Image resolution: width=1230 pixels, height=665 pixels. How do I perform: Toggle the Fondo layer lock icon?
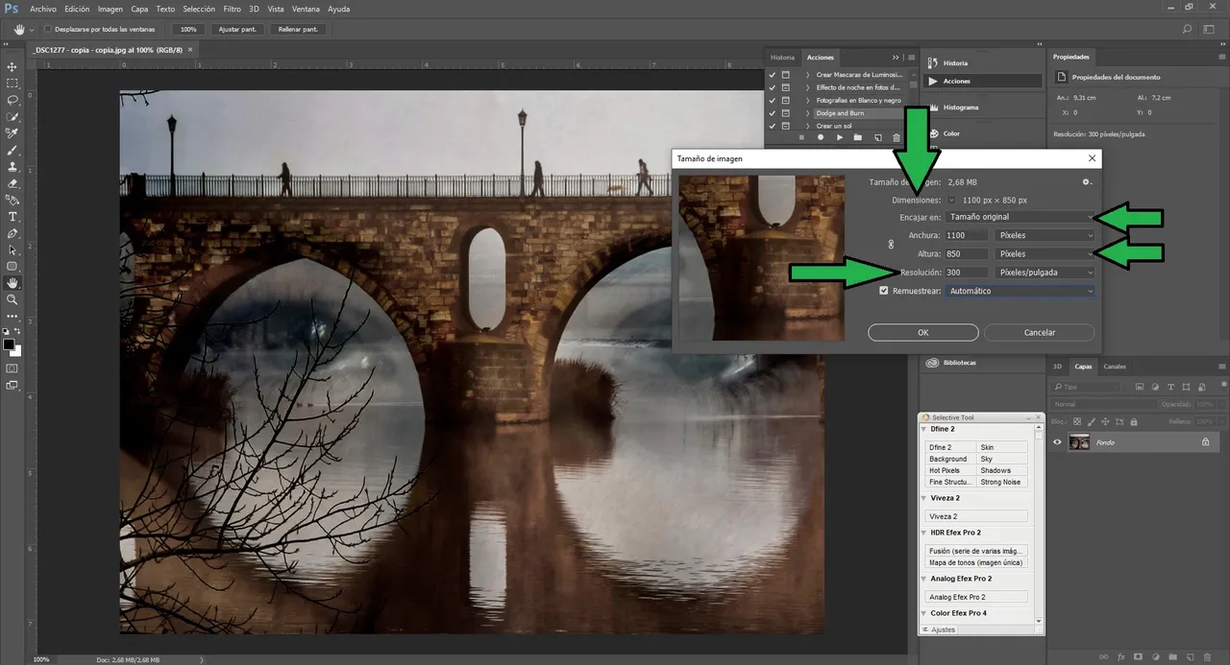coord(1205,442)
